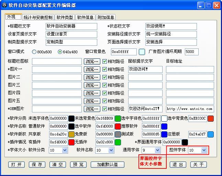Viewport: 222px width, 176px height.
Task: Exit using the 退出 button
Action: 178,165
